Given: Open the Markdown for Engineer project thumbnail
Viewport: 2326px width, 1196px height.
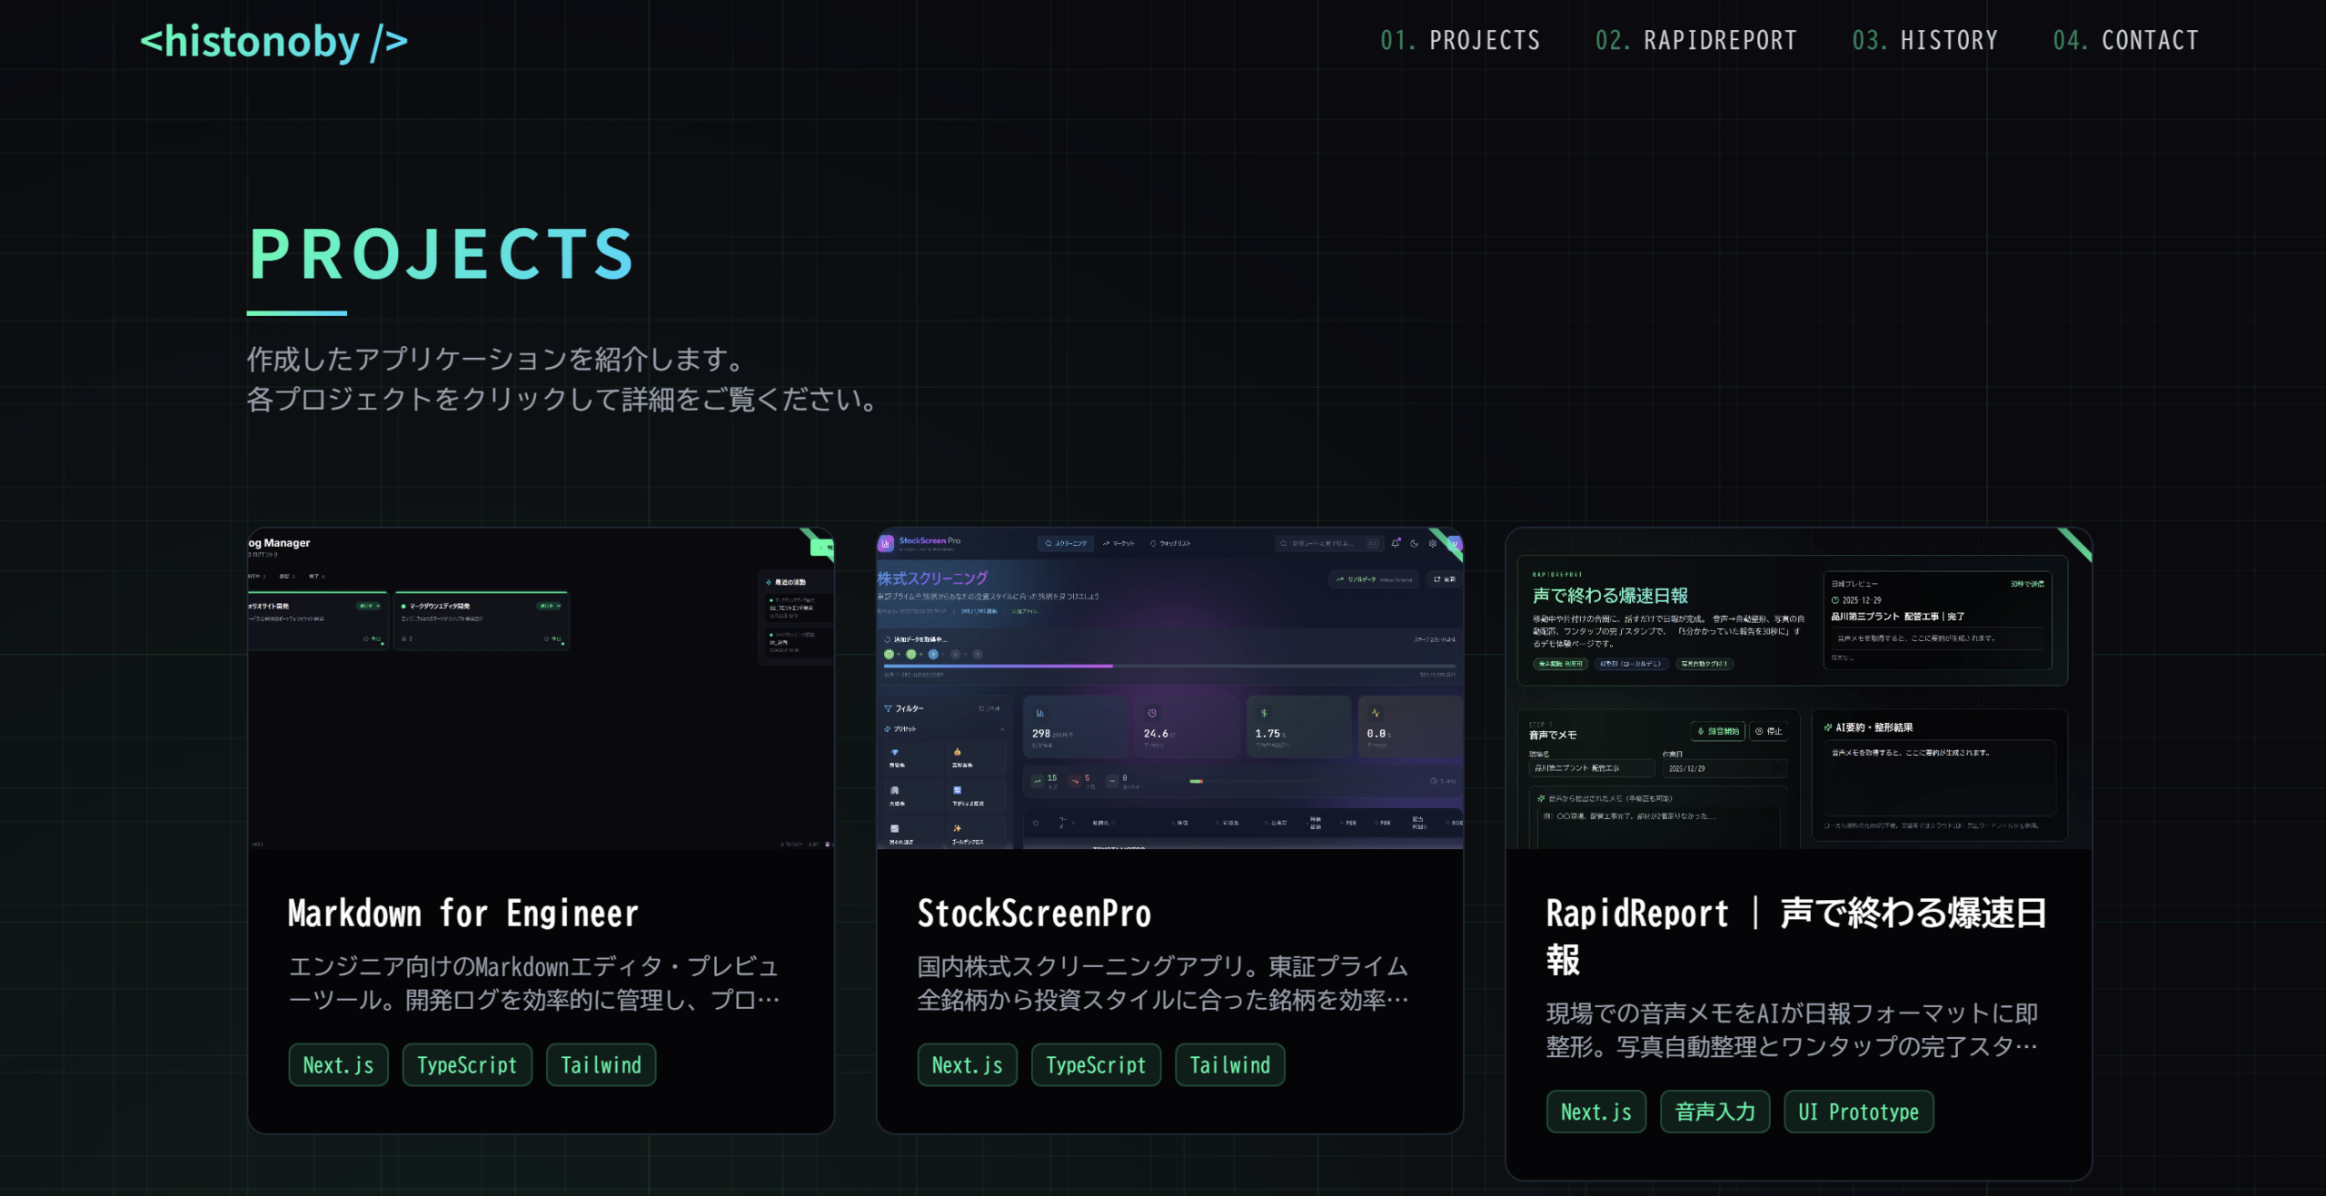Looking at the screenshot, I should click(541, 688).
